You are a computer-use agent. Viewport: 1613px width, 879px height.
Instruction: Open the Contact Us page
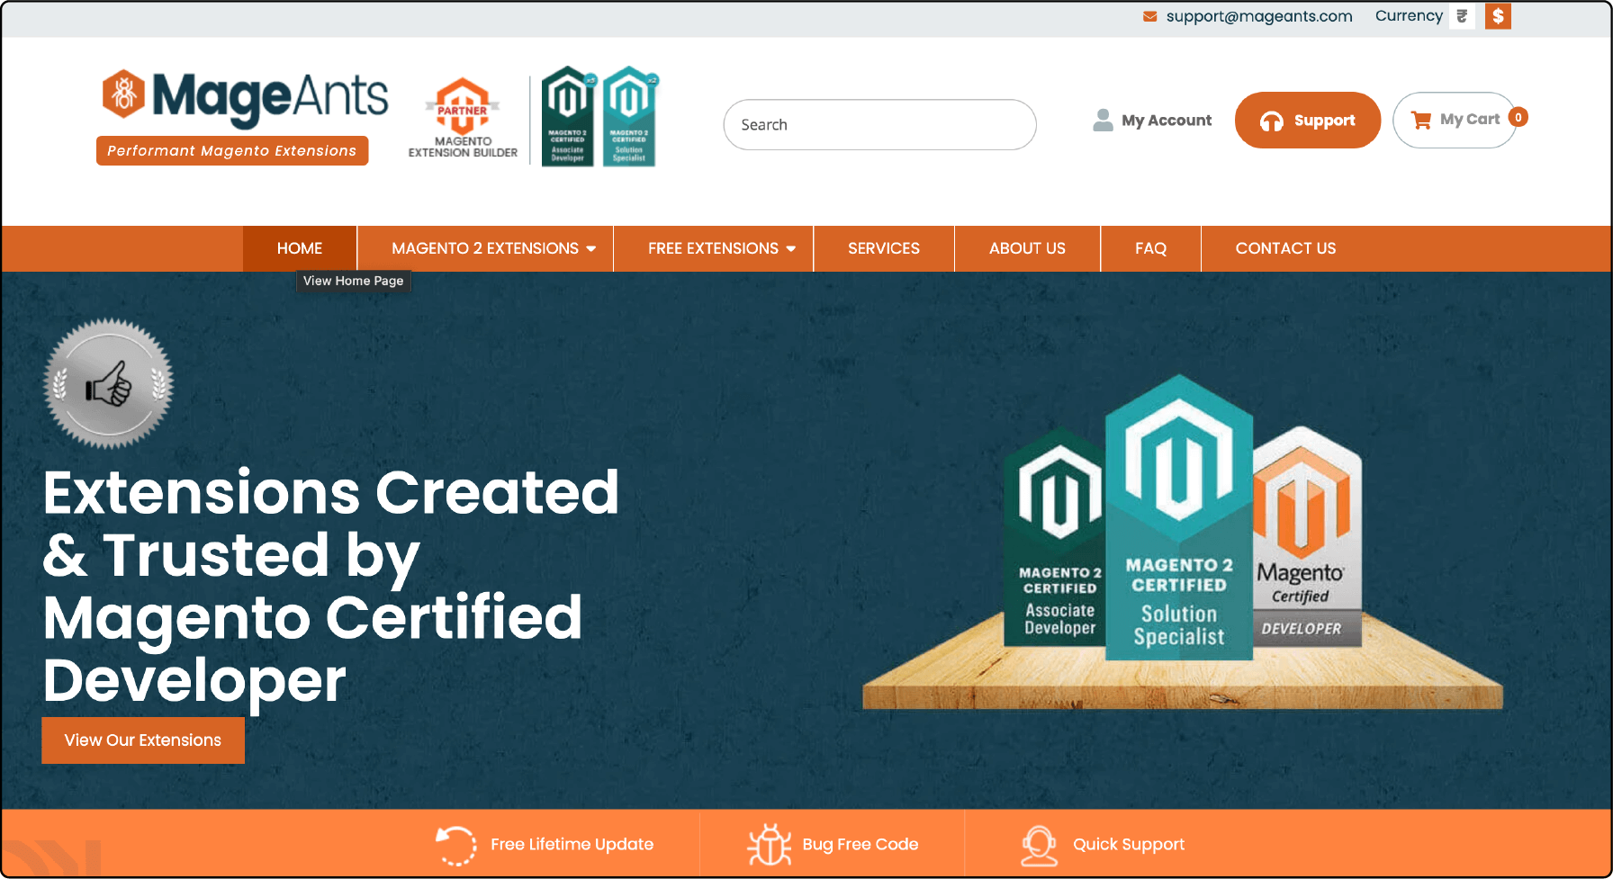click(x=1285, y=248)
